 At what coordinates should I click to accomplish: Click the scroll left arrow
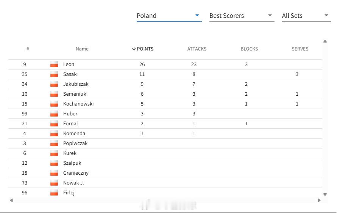coord(11,200)
